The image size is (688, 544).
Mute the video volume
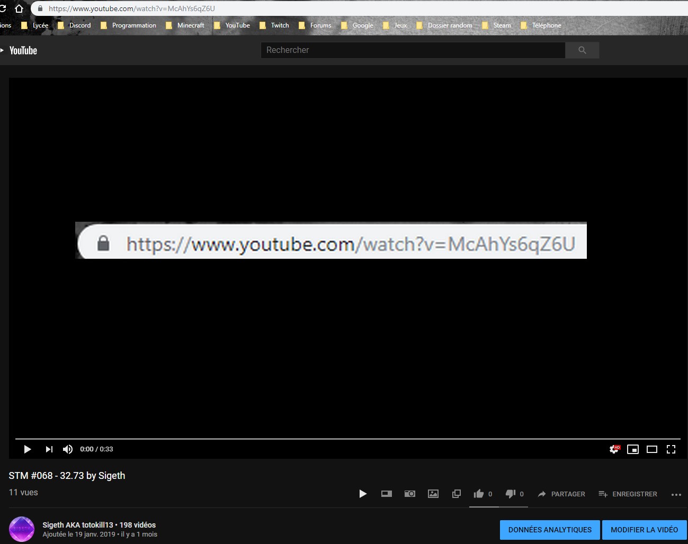tap(68, 449)
